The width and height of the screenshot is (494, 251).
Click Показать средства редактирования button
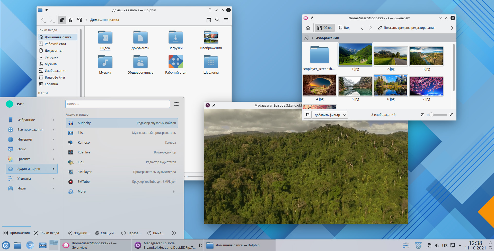[407, 28]
